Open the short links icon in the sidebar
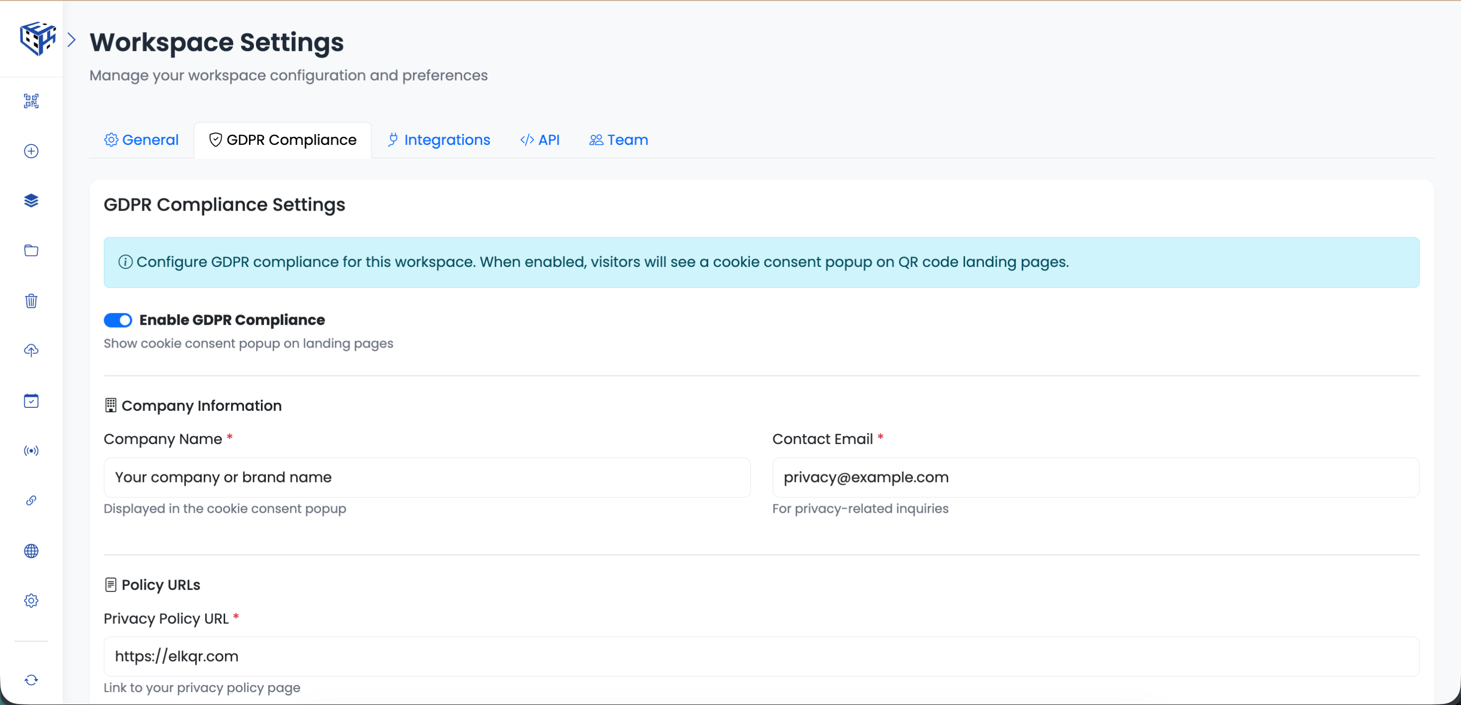The height and width of the screenshot is (705, 1461). pos(31,501)
